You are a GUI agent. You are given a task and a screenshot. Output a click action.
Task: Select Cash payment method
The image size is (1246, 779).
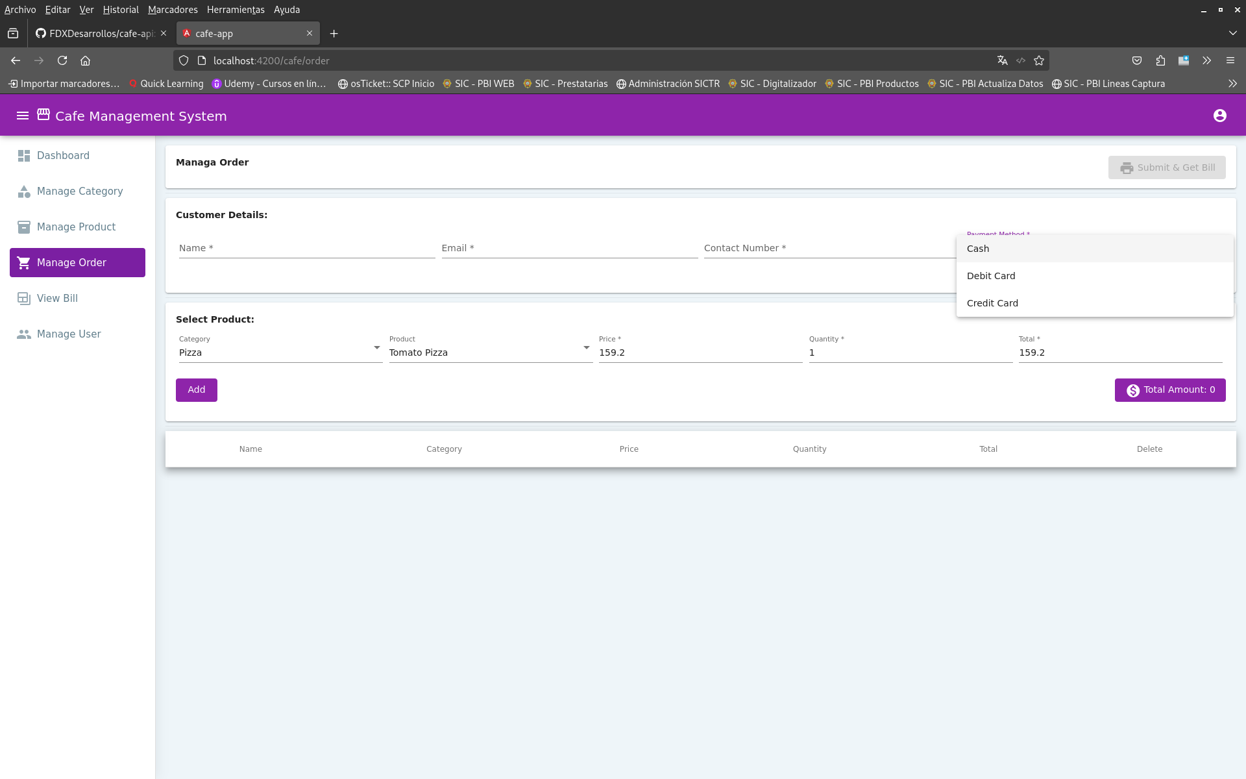1095,249
